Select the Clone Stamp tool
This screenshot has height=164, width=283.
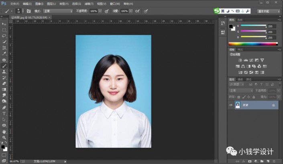click(x=4, y=72)
